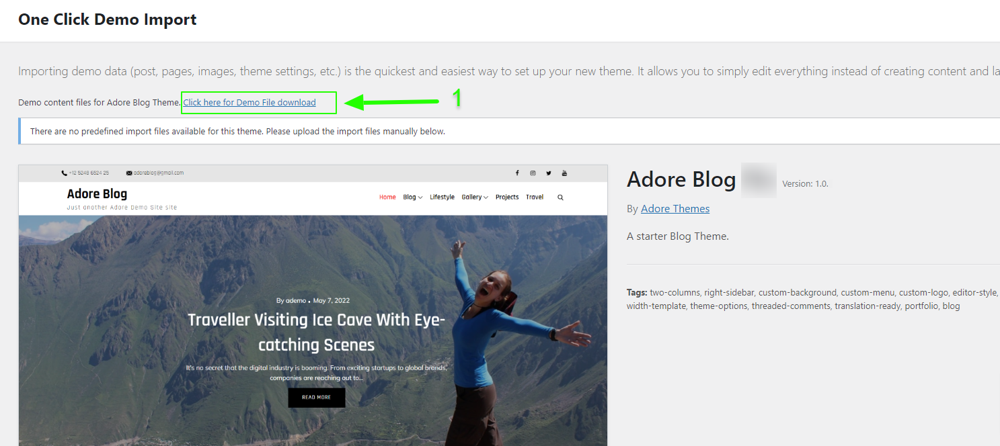Click the phone icon in preview top bar
Viewport: 1000px width, 446px height.
(64, 173)
